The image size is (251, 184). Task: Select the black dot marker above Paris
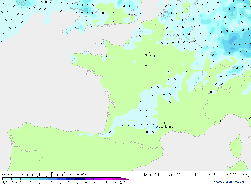point(150,52)
